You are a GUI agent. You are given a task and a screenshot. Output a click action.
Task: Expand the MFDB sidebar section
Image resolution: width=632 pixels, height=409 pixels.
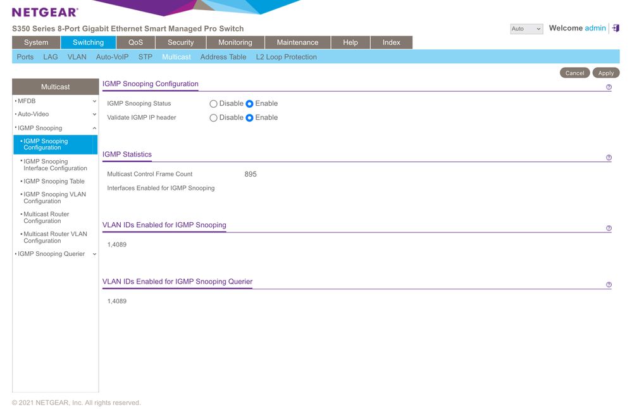[94, 101]
